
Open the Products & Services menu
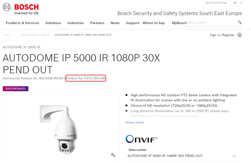click(x=23, y=23)
